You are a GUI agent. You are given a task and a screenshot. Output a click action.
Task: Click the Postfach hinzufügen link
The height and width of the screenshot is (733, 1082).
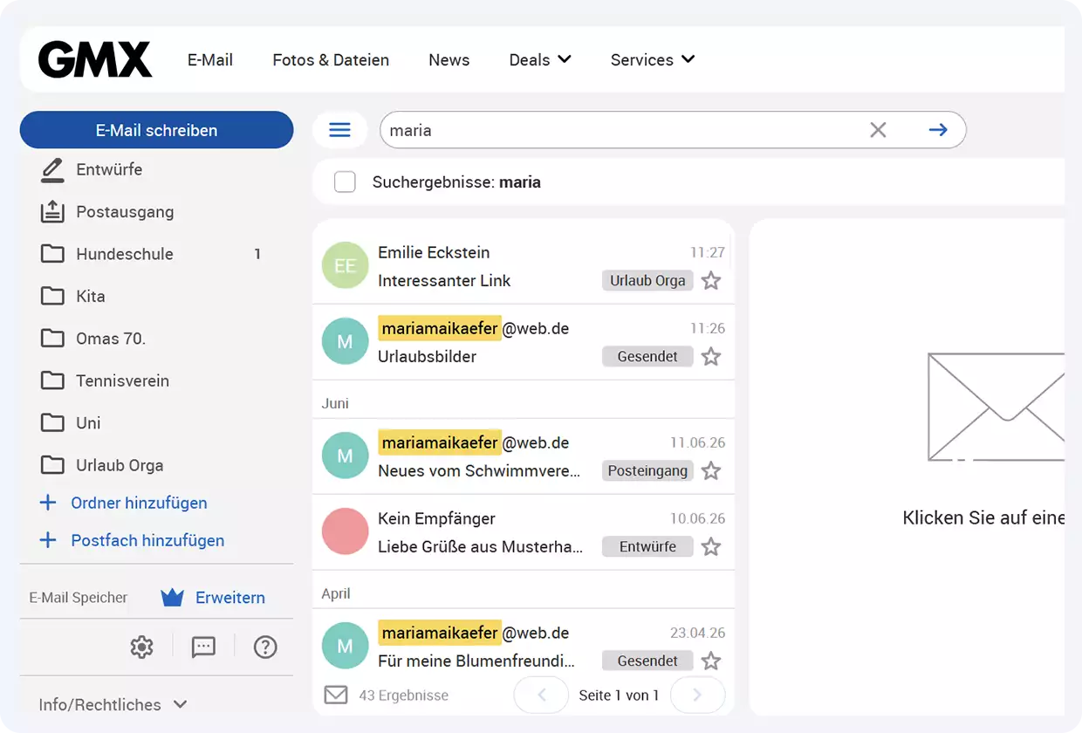[x=147, y=540]
